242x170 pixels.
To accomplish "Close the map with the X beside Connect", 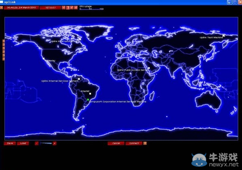I will 145,143.
